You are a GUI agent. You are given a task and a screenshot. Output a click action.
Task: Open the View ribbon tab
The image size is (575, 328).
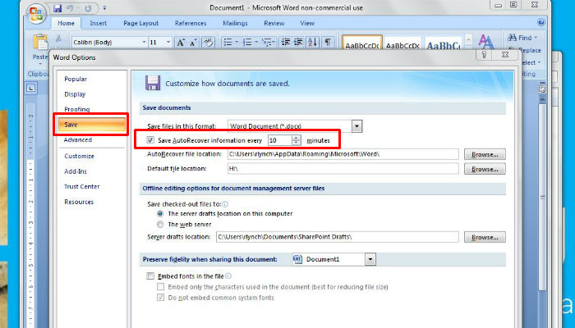point(307,23)
